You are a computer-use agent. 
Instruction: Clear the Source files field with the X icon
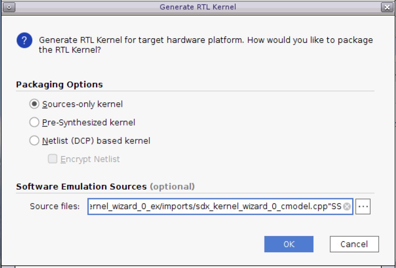pos(347,206)
